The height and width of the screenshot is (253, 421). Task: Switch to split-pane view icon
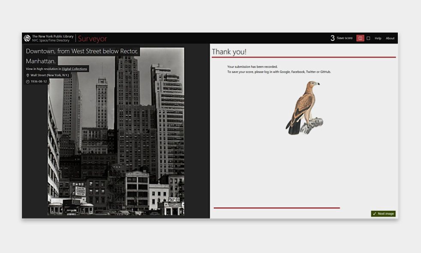pos(360,38)
